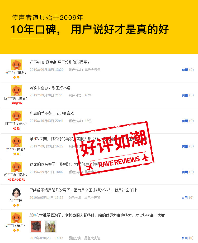This screenshot has width=198, height=243.
Task: Mark the 和真的差不多 review as 有用
Action: coord(185,121)
